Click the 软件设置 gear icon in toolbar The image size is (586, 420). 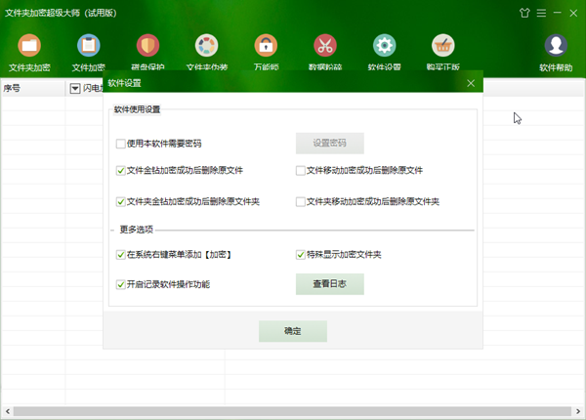pos(384,46)
